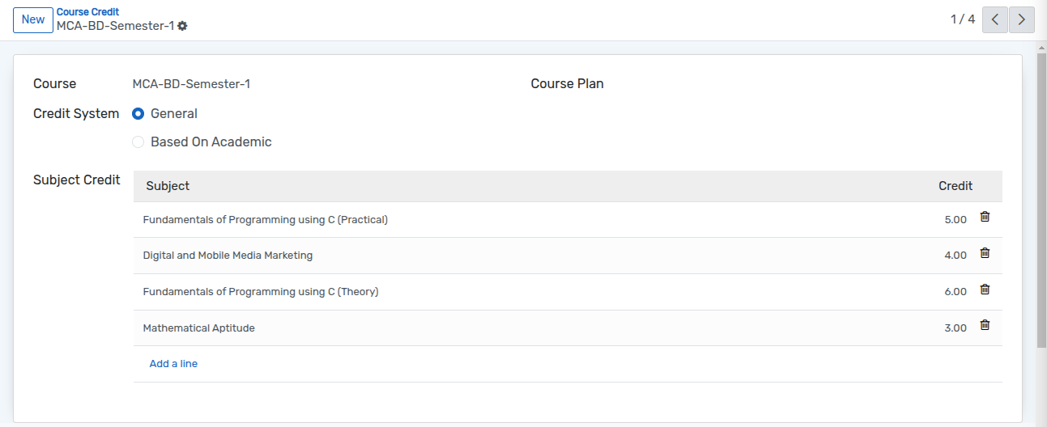The width and height of the screenshot is (1047, 427).
Task: Create a New course credit record
Action: 33,19
